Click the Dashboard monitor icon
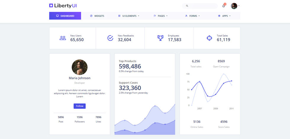Image resolution: width=290 pixels, height=139 pixels. click(57, 16)
